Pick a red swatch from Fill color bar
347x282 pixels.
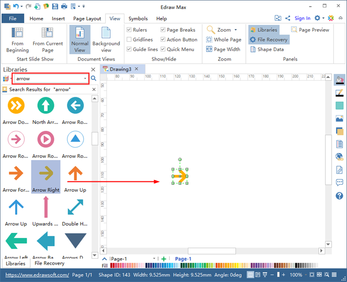click(x=112, y=265)
